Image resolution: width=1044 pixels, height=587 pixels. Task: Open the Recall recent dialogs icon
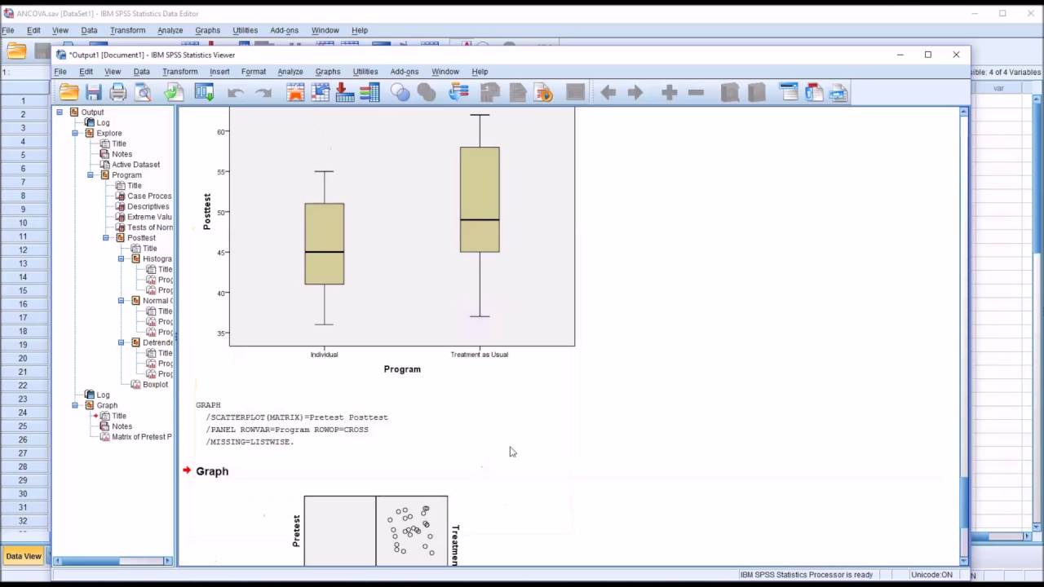[x=204, y=93]
